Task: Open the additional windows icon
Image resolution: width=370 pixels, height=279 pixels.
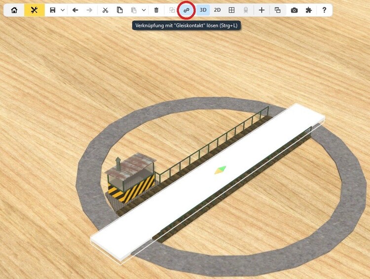Action: [278, 10]
